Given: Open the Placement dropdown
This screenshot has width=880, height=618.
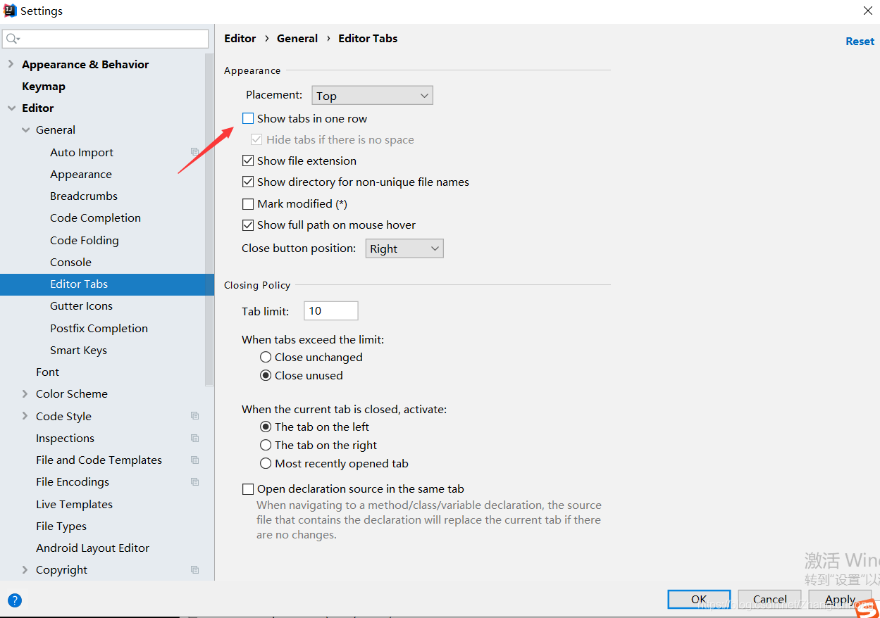Looking at the screenshot, I should 372,95.
